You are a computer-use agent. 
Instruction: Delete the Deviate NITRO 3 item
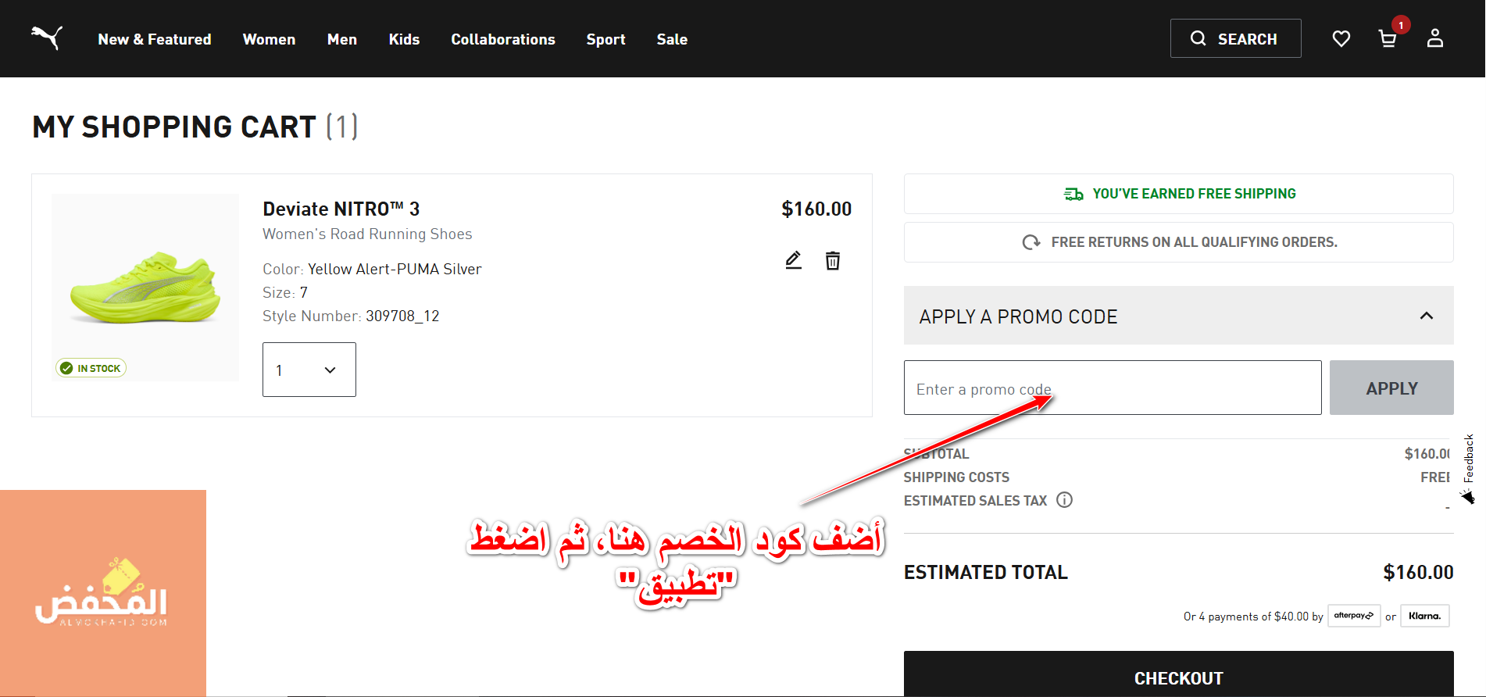(x=833, y=260)
